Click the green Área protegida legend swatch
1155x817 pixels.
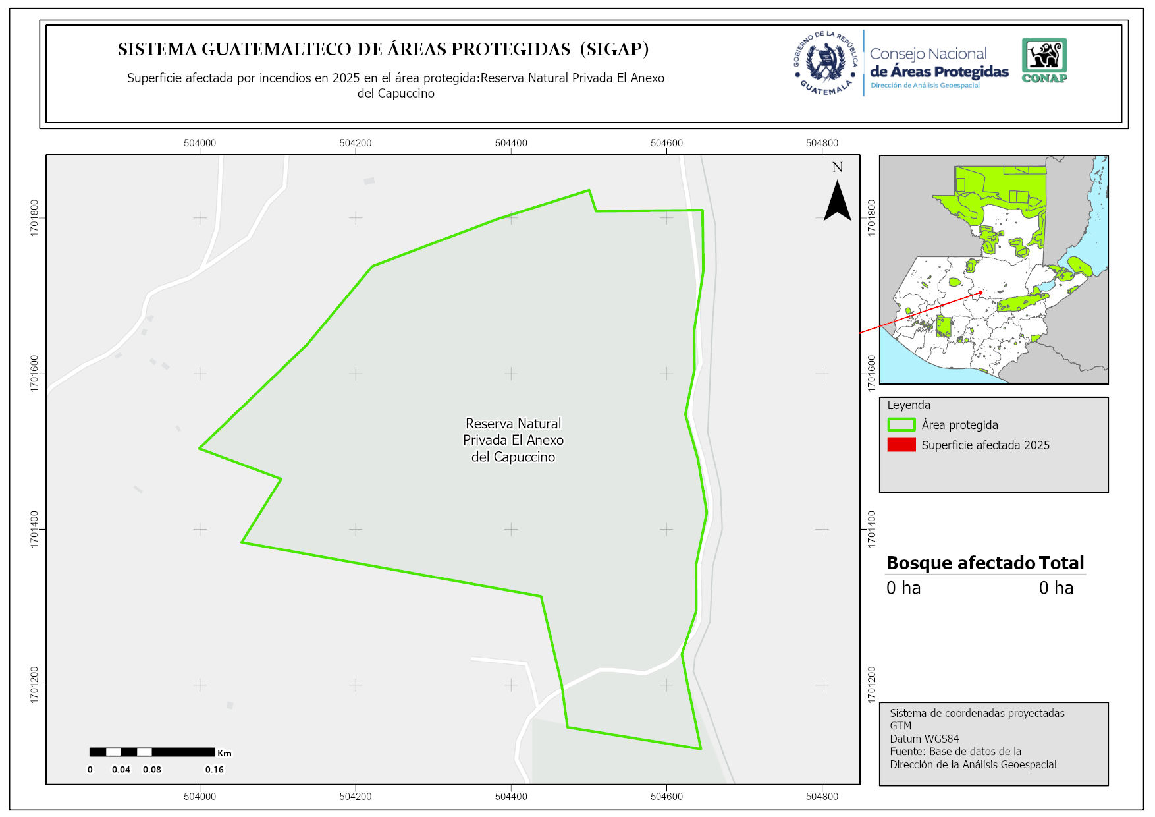[901, 425]
